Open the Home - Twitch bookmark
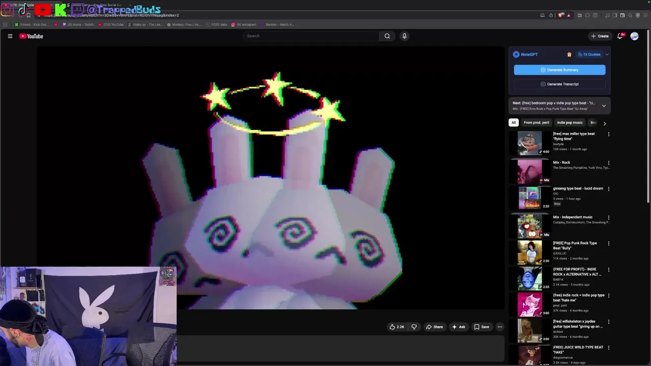This screenshot has height=366, width=651. point(78,24)
